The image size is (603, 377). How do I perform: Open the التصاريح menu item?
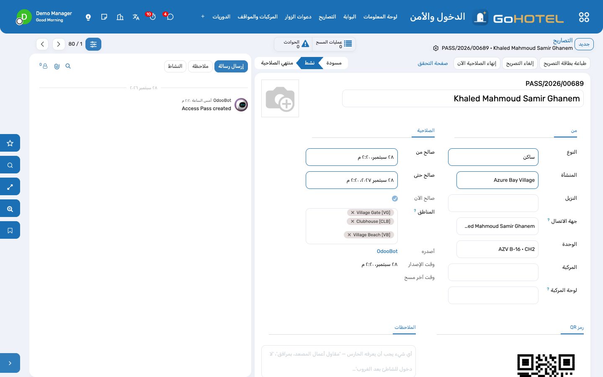[x=327, y=17]
